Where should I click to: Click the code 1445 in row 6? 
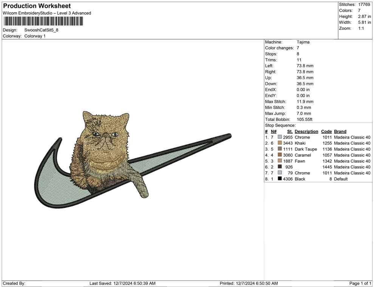click(327, 167)
